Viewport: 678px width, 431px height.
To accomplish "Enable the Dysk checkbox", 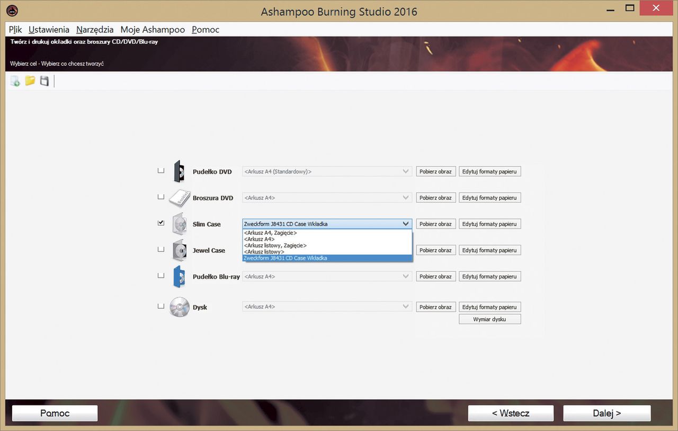I will [161, 306].
